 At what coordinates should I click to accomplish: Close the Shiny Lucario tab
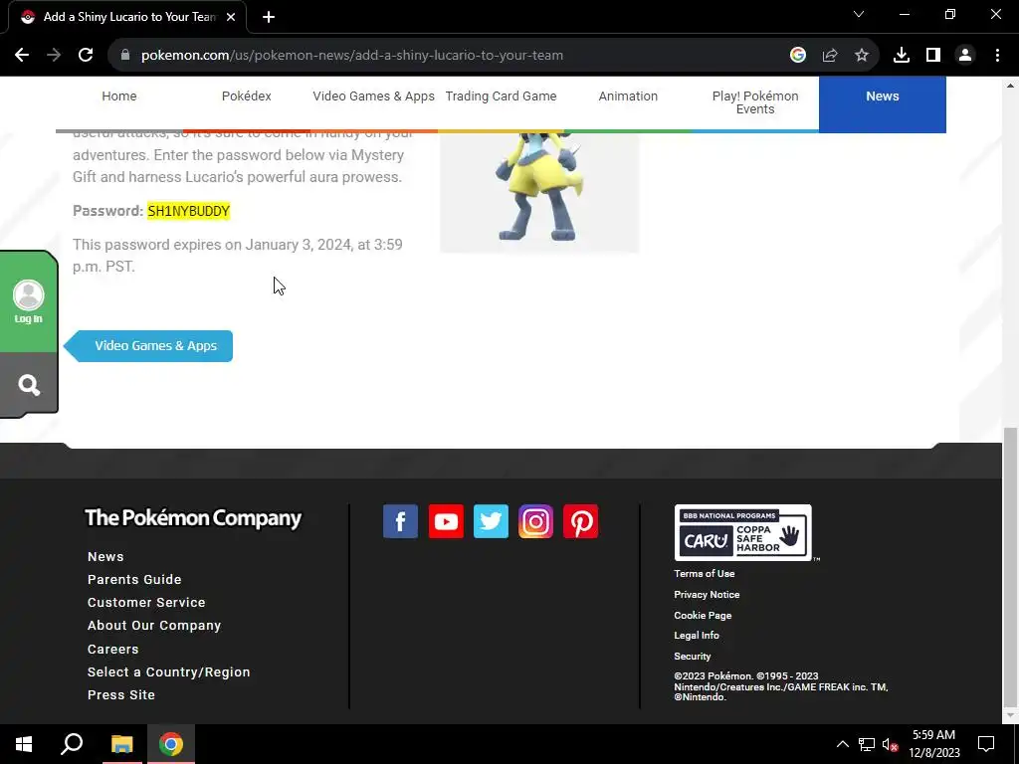(231, 17)
